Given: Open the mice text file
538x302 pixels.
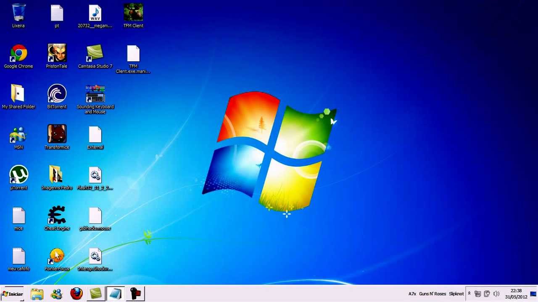Looking at the screenshot, I should coord(18,219).
